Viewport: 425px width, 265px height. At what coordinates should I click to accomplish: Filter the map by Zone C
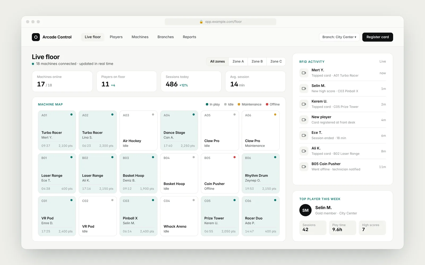(276, 61)
